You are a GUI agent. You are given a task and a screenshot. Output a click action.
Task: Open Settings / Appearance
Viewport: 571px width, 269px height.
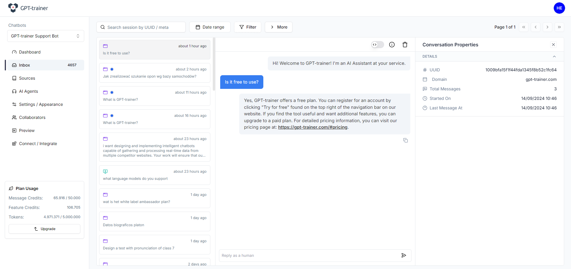tap(45, 104)
